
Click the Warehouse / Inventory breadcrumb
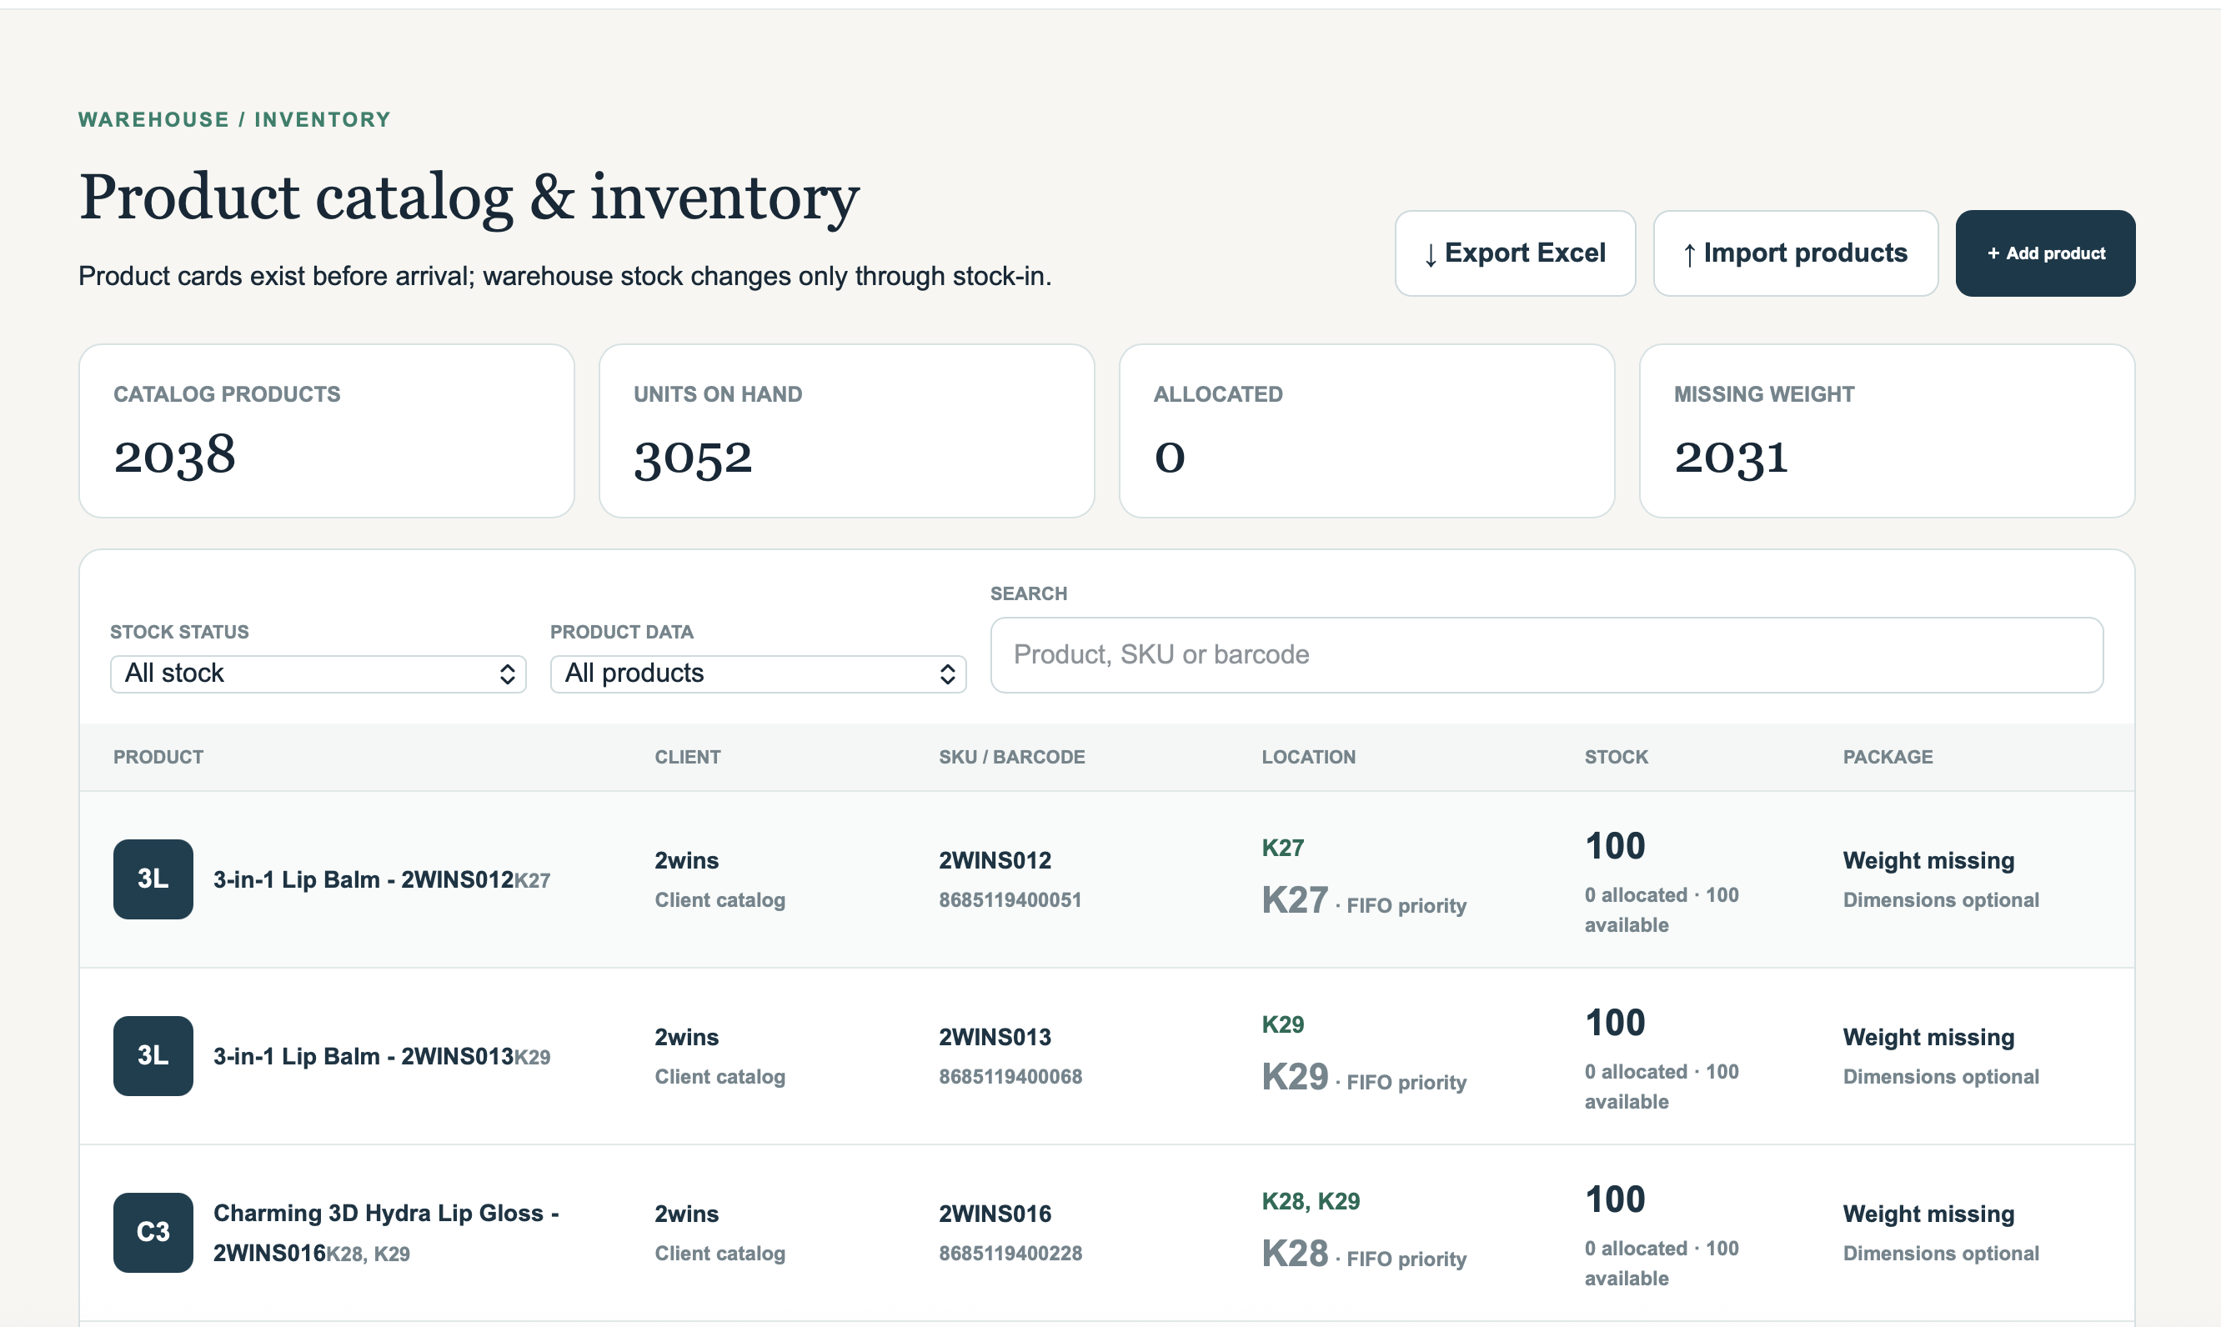pyautogui.click(x=234, y=120)
